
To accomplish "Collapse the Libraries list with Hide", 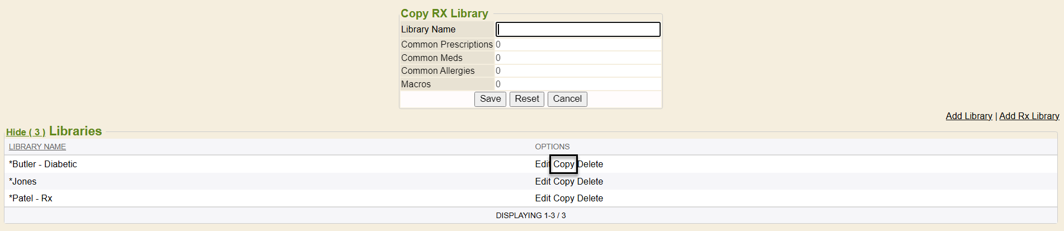I will coord(26,132).
